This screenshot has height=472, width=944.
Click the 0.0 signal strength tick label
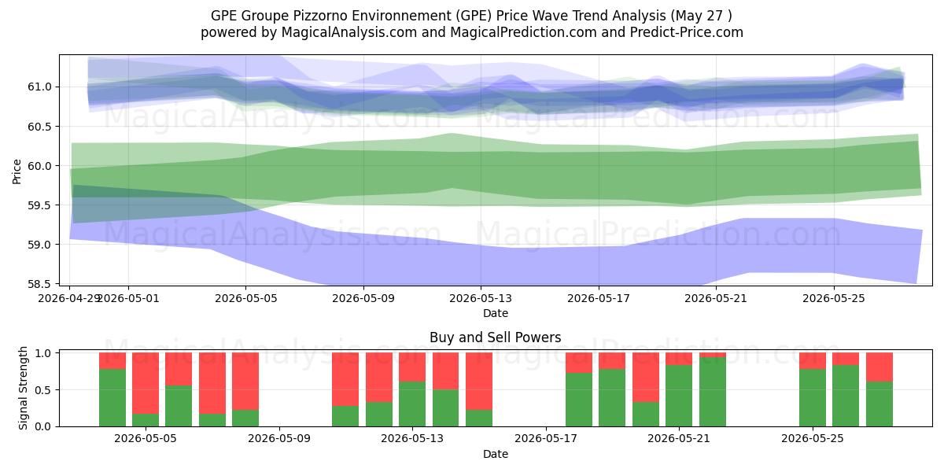click(x=44, y=426)
